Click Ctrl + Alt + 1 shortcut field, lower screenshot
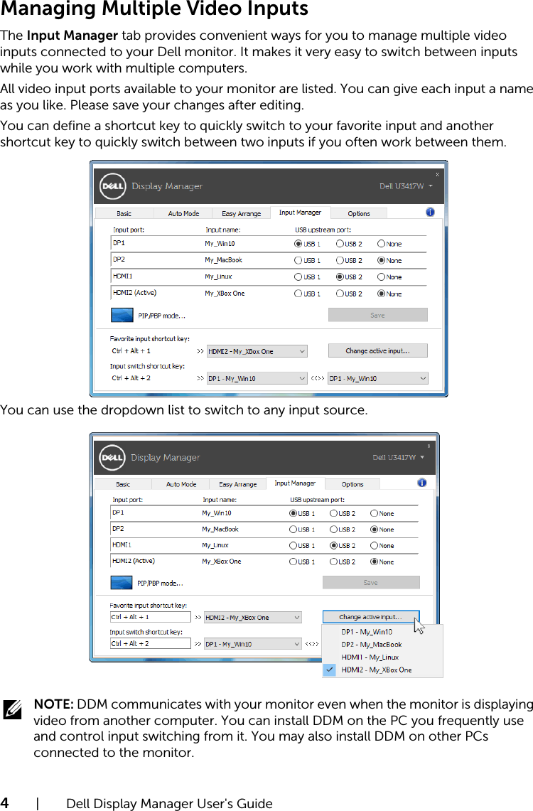Viewport: 533px width, 811px height. (151, 617)
